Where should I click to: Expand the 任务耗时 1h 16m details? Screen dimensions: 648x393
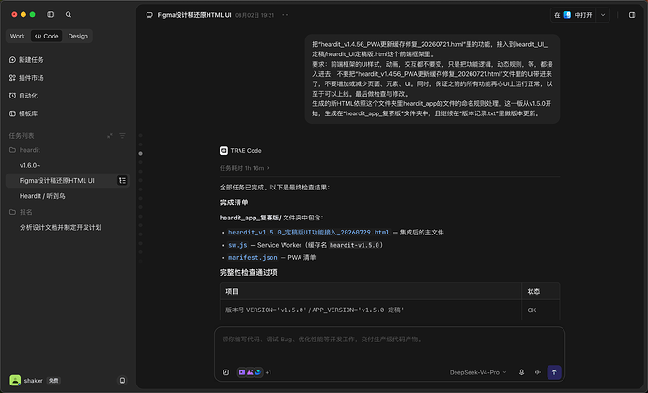pyautogui.click(x=244, y=168)
